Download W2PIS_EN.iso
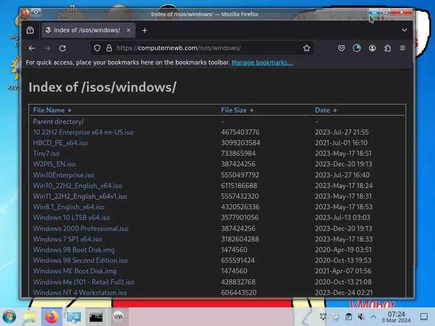435x326 pixels. (x=54, y=164)
